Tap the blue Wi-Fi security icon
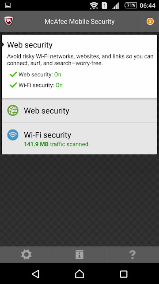Image resolution: width=159 pixels, height=284 pixels. (x=13, y=135)
